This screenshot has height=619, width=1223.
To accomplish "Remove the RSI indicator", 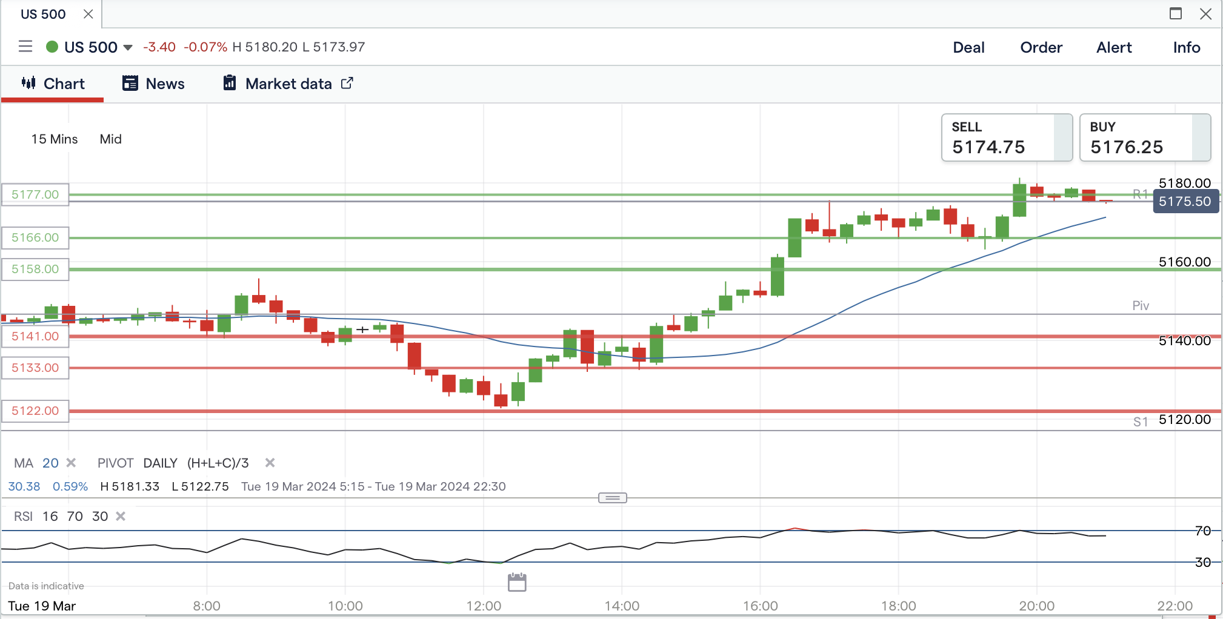I will tap(121, 516).
